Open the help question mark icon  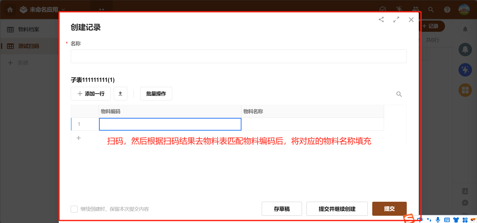coord(447,10)
